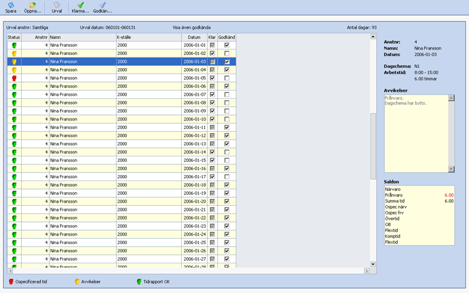Viewport: 469px width, 293px height.
Task: Click the Närvaro saldo row
Action: [x=419, y=189]
